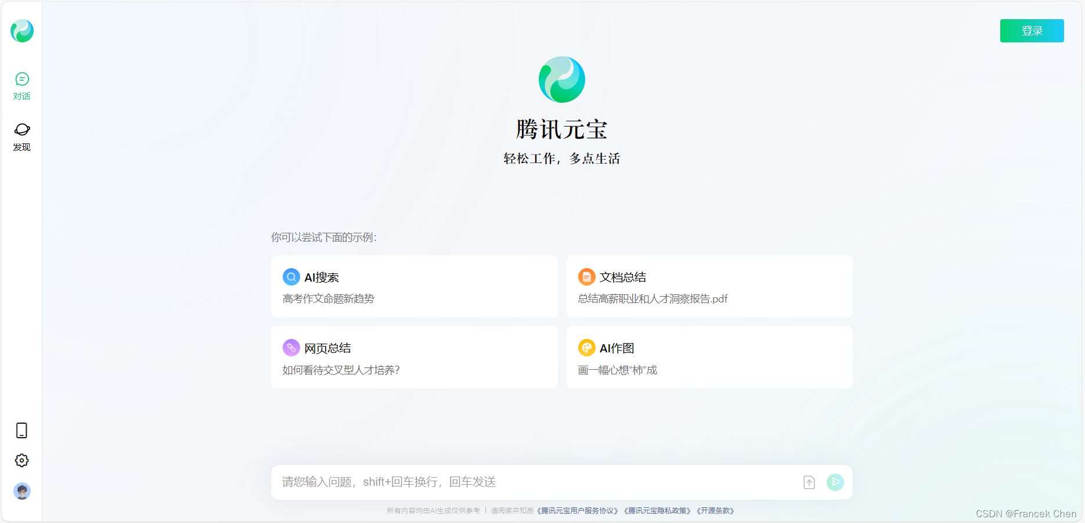This screenshot has height=523, width=1085.
Task: Open the settings gear icon
Action: pos(21,460)
